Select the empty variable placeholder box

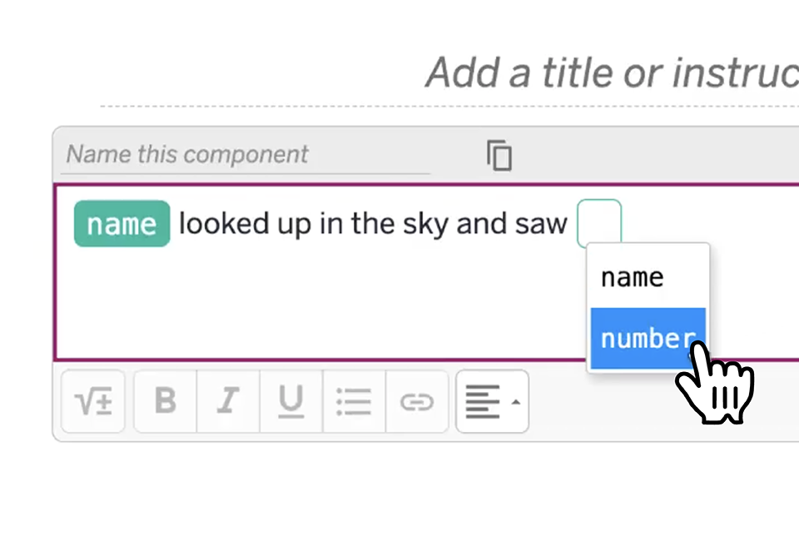tap(599, 223)
